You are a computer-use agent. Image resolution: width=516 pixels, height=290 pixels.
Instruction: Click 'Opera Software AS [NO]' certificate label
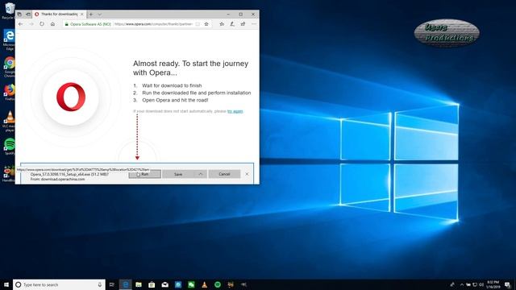click(x=90, y=24)
